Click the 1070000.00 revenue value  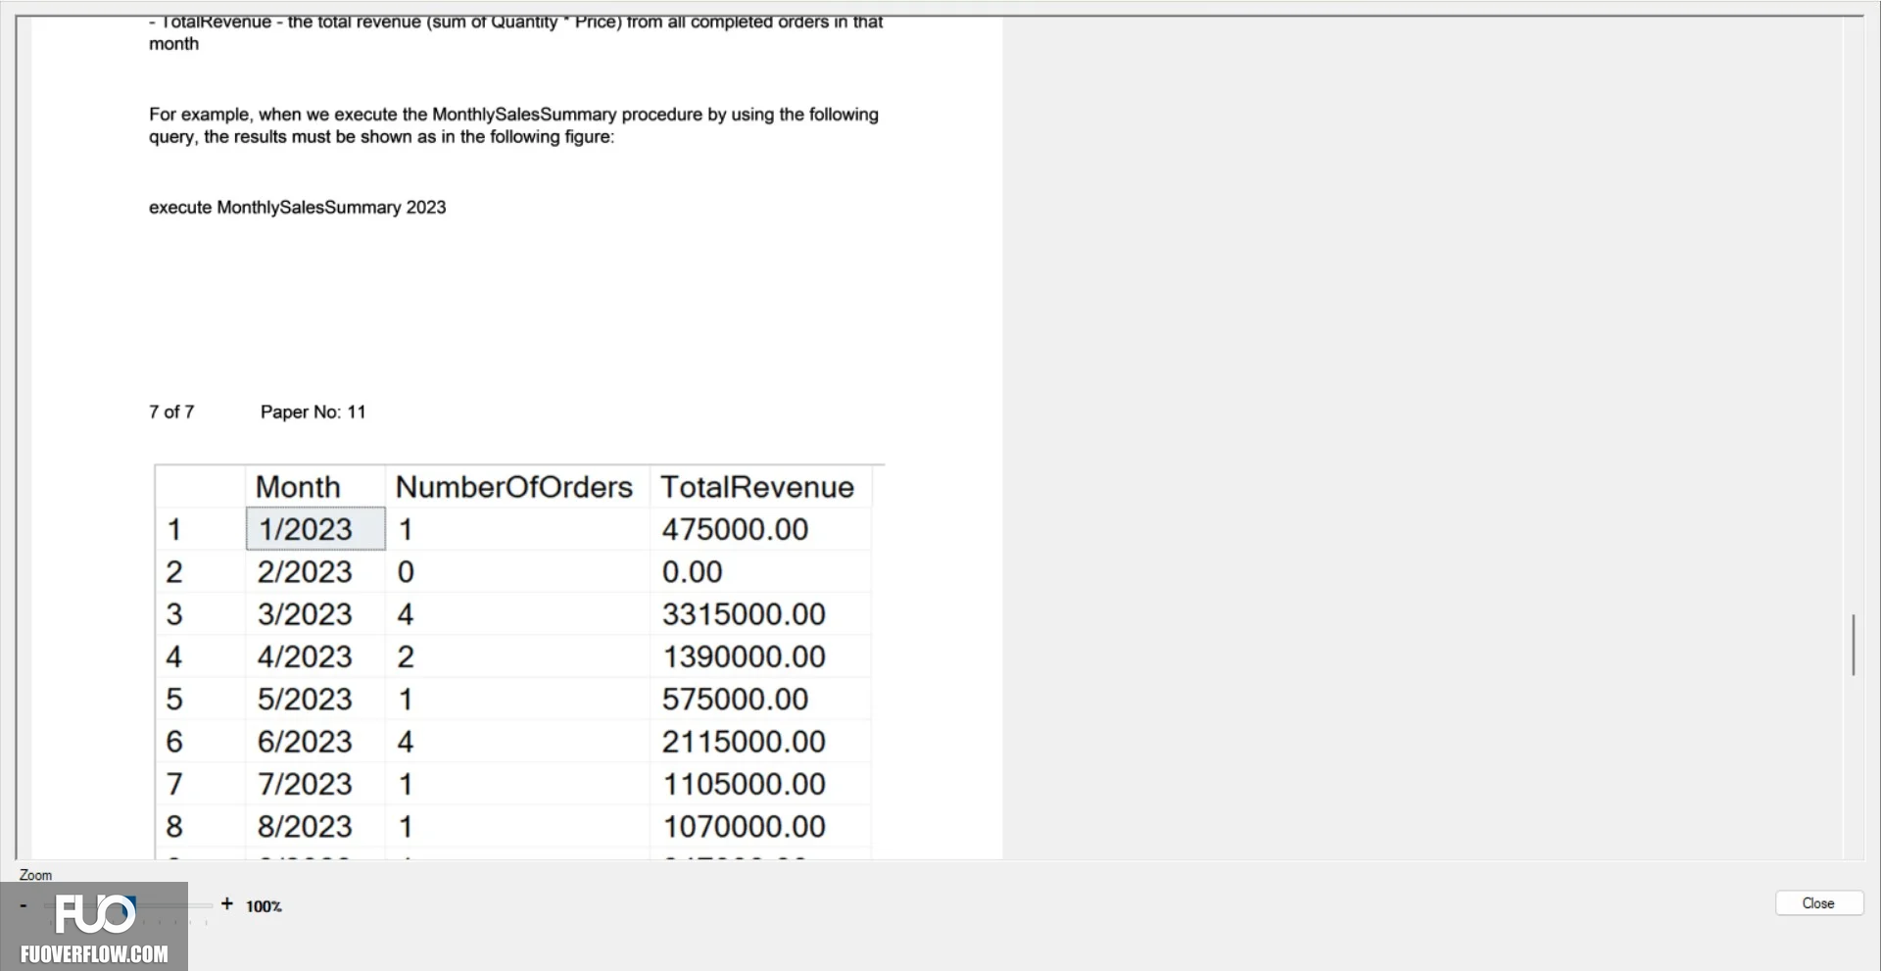pos(744,827)
